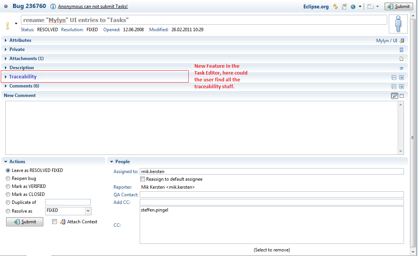Click the 'Mylyn / UI' product label

[x=386, y=41]
